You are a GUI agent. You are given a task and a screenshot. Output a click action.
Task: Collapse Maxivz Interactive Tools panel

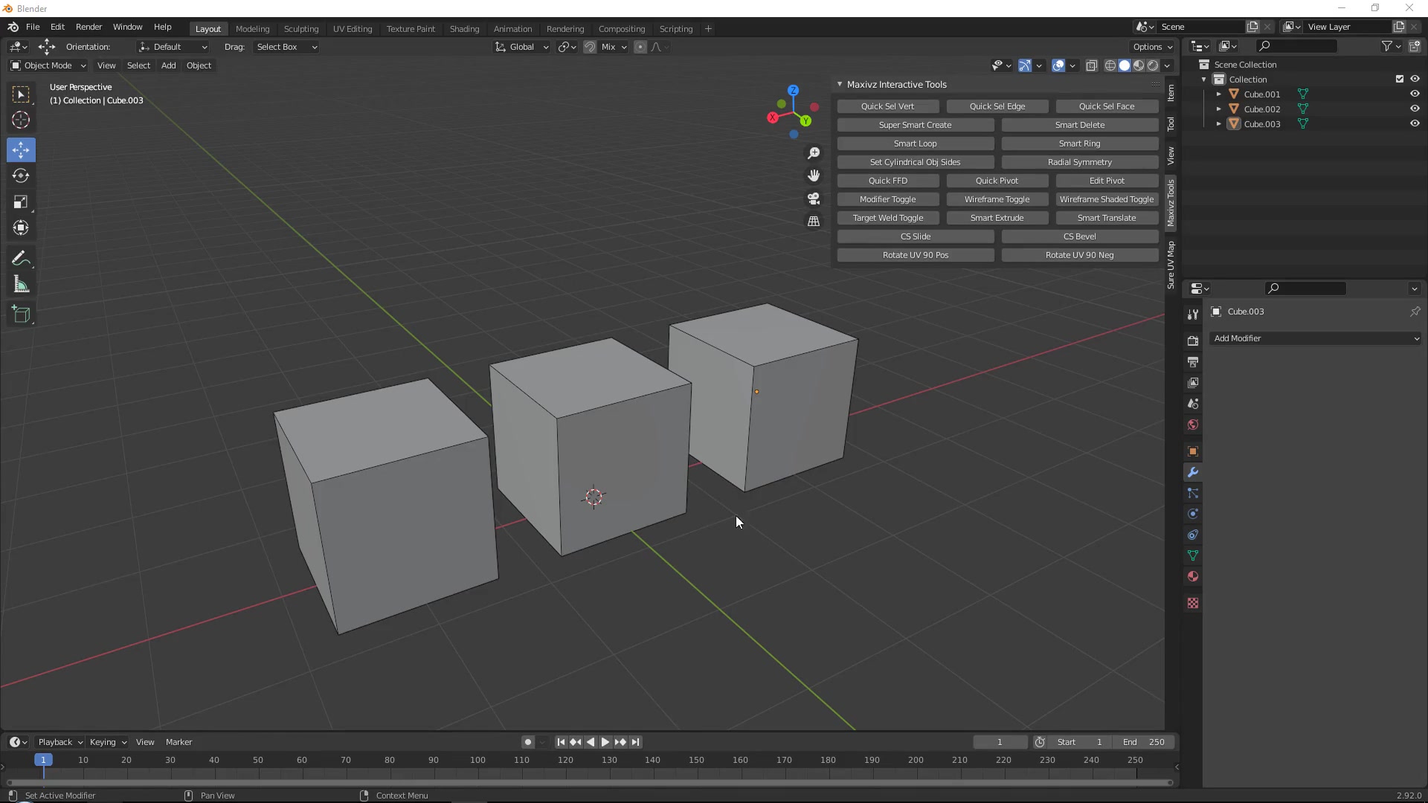[840, 85]
